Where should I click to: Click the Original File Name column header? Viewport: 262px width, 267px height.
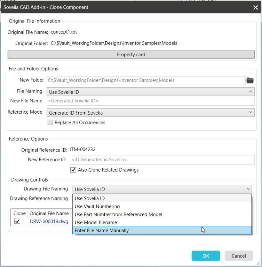click(49, 213)
